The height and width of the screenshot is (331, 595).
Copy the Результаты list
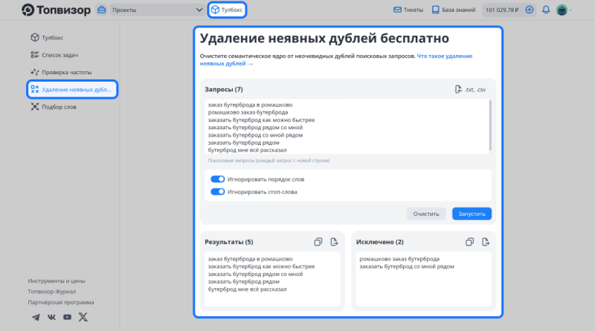coord(318,242)
